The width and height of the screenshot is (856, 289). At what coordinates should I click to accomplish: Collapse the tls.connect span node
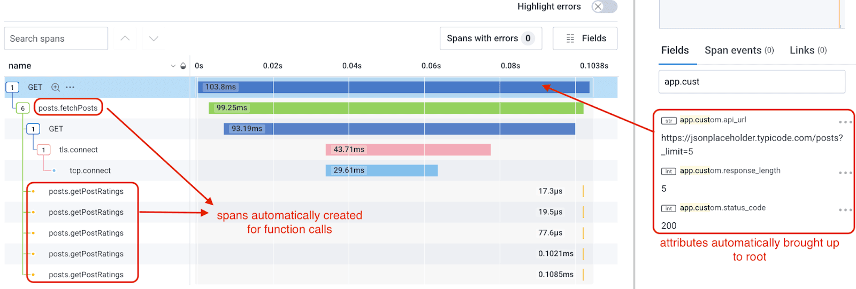coord(44,150)
